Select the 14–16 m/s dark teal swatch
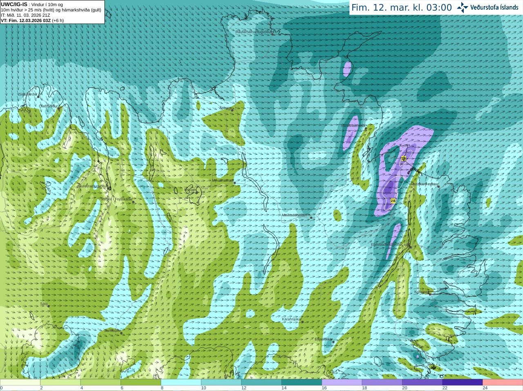Screen dimensions: 523x391 point(302,382)
